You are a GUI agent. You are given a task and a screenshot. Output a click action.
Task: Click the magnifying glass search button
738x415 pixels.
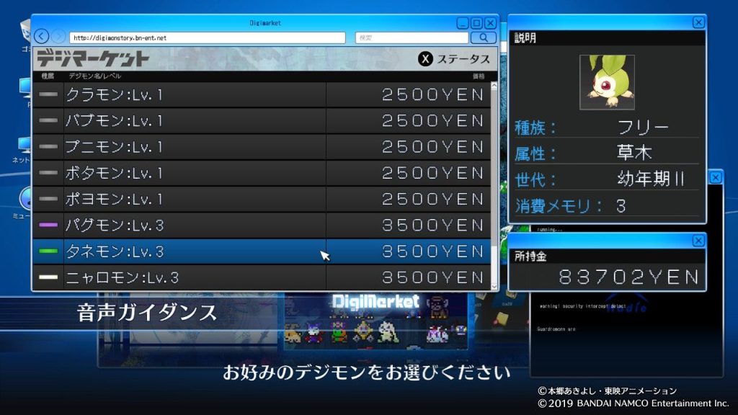pos(482,37)
